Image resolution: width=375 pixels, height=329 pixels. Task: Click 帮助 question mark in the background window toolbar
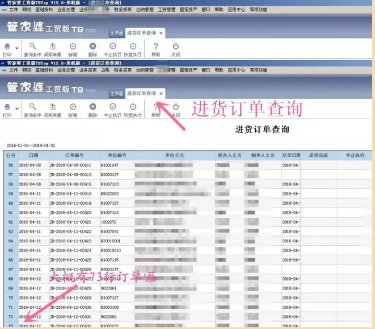(156, 46)
